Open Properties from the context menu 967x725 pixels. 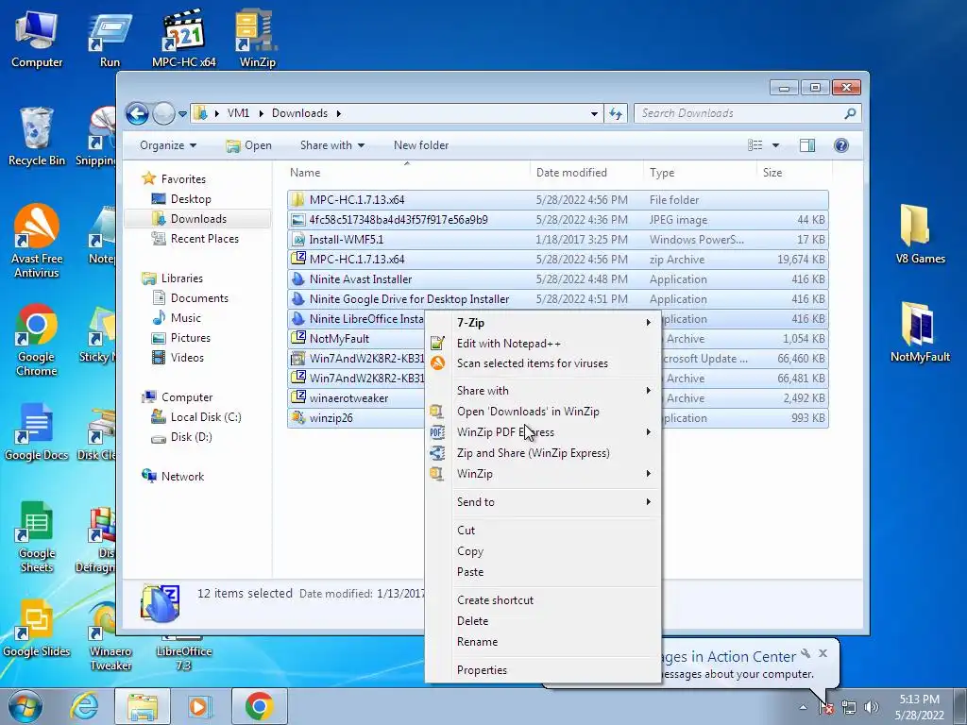(x=543, y=670)
